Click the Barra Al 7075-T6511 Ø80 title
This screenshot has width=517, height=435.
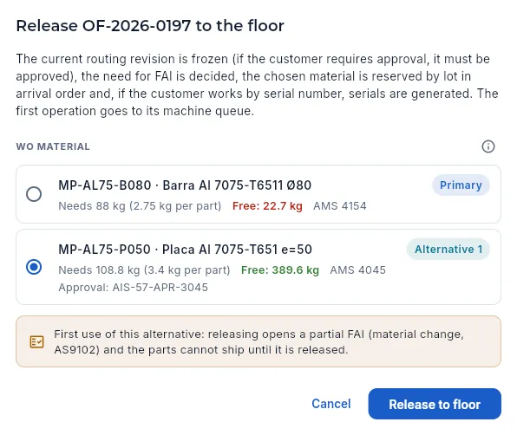(x=237, y=185)
